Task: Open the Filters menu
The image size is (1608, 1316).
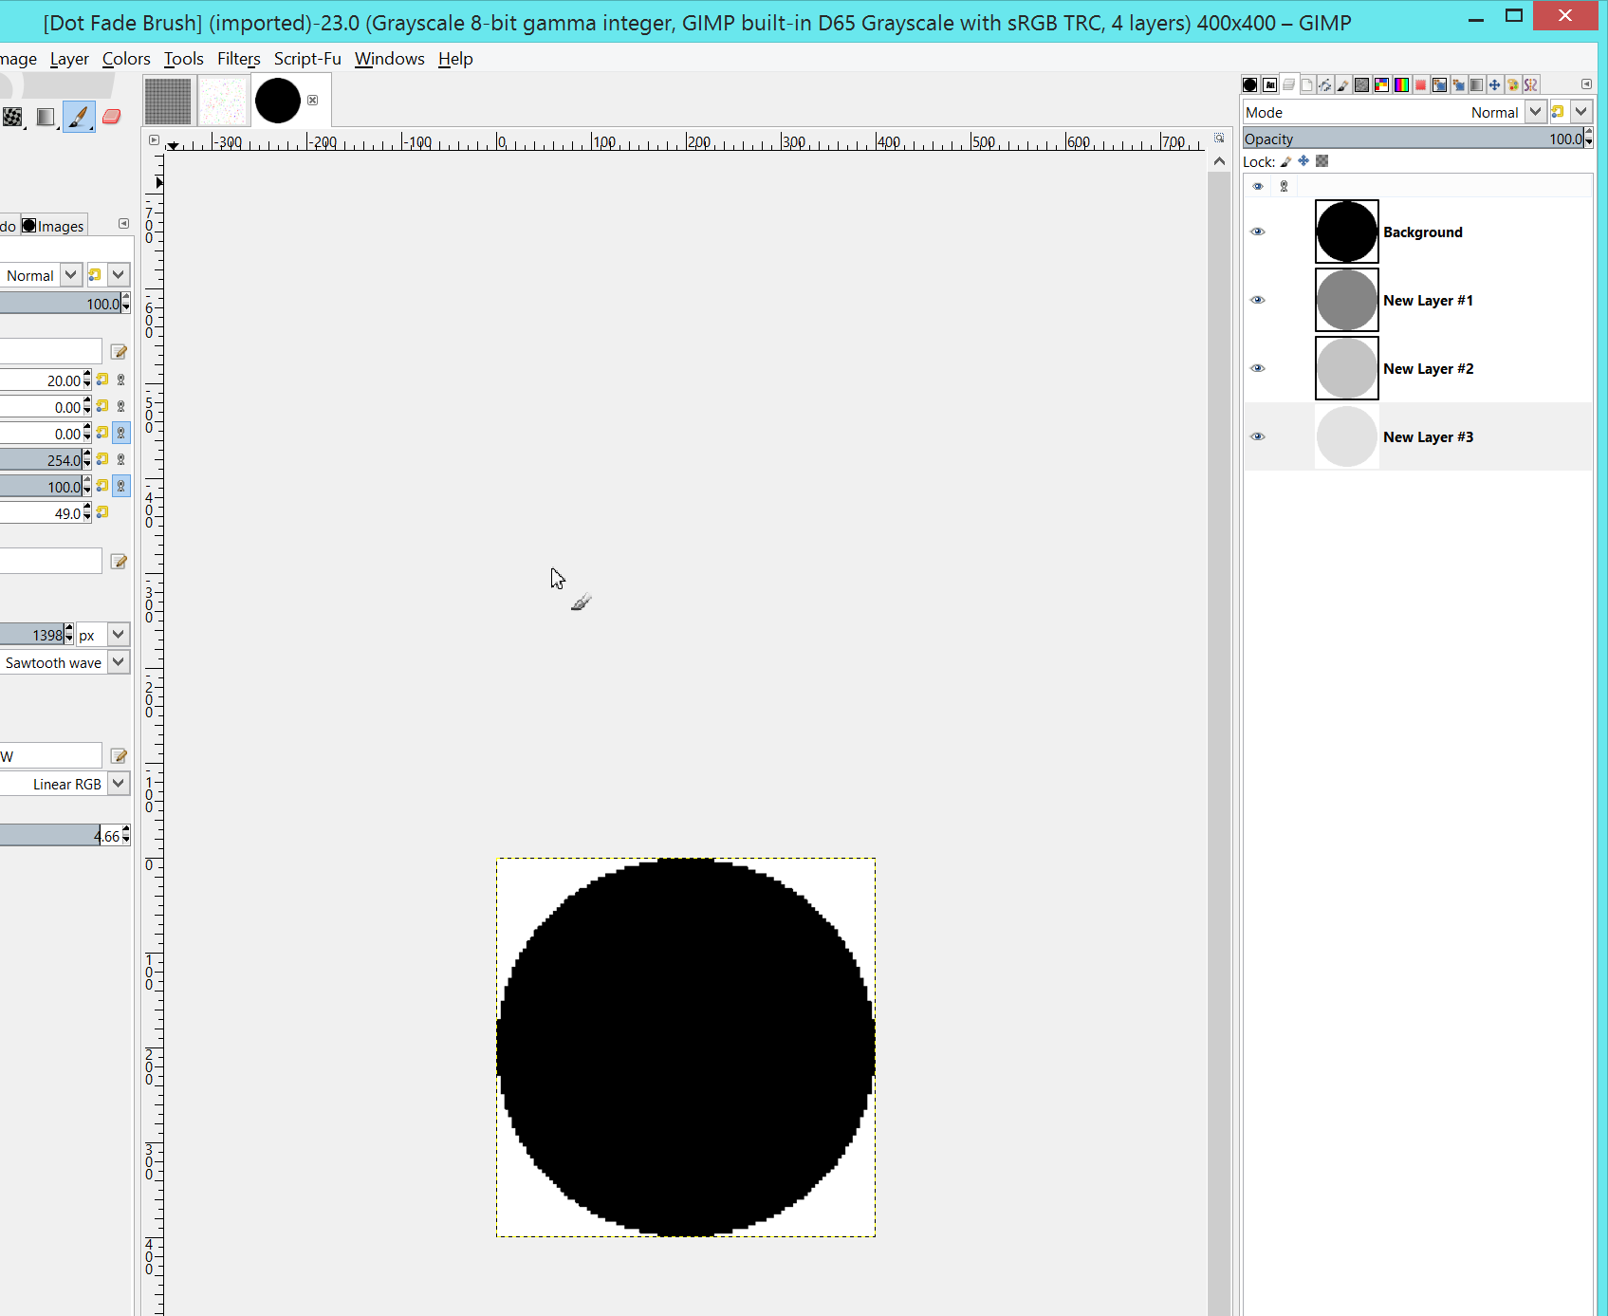Action: [238, 59]
